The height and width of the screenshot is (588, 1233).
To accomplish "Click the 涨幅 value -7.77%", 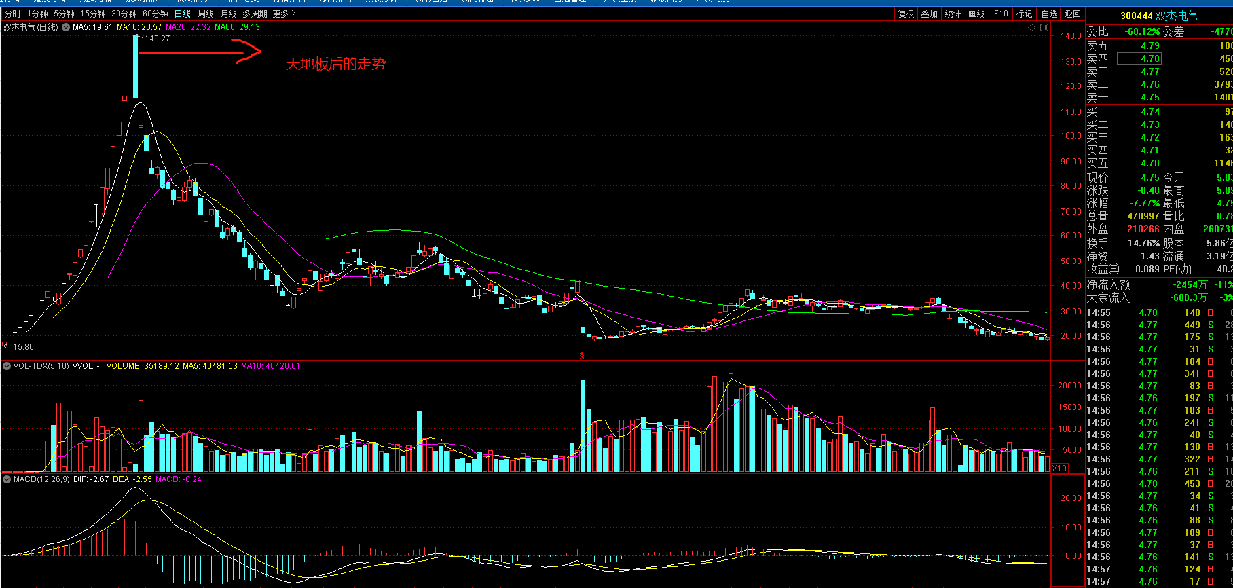I will [x=1145, y=203].
